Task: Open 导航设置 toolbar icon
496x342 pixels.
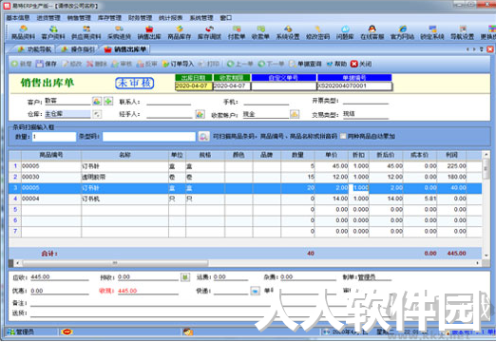Action: (x=463, y=32)
